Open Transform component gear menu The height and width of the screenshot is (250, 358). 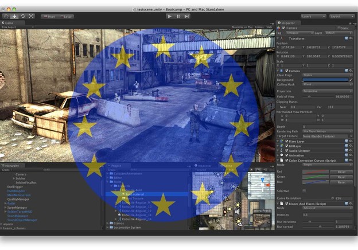click(x=351, y=38)
